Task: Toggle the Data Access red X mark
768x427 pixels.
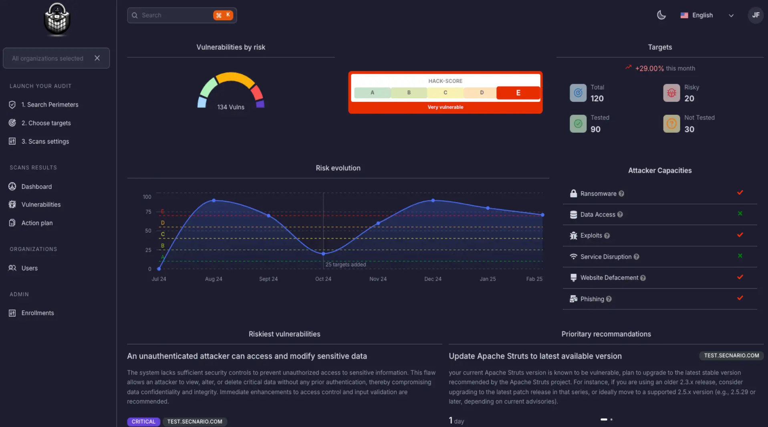Action: pos(740,214)
